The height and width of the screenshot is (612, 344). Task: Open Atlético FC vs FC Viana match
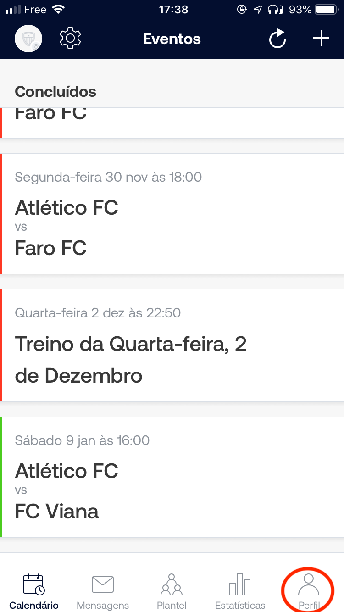coord(172,477)
